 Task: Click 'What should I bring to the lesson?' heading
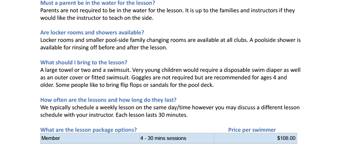[83, 63]
